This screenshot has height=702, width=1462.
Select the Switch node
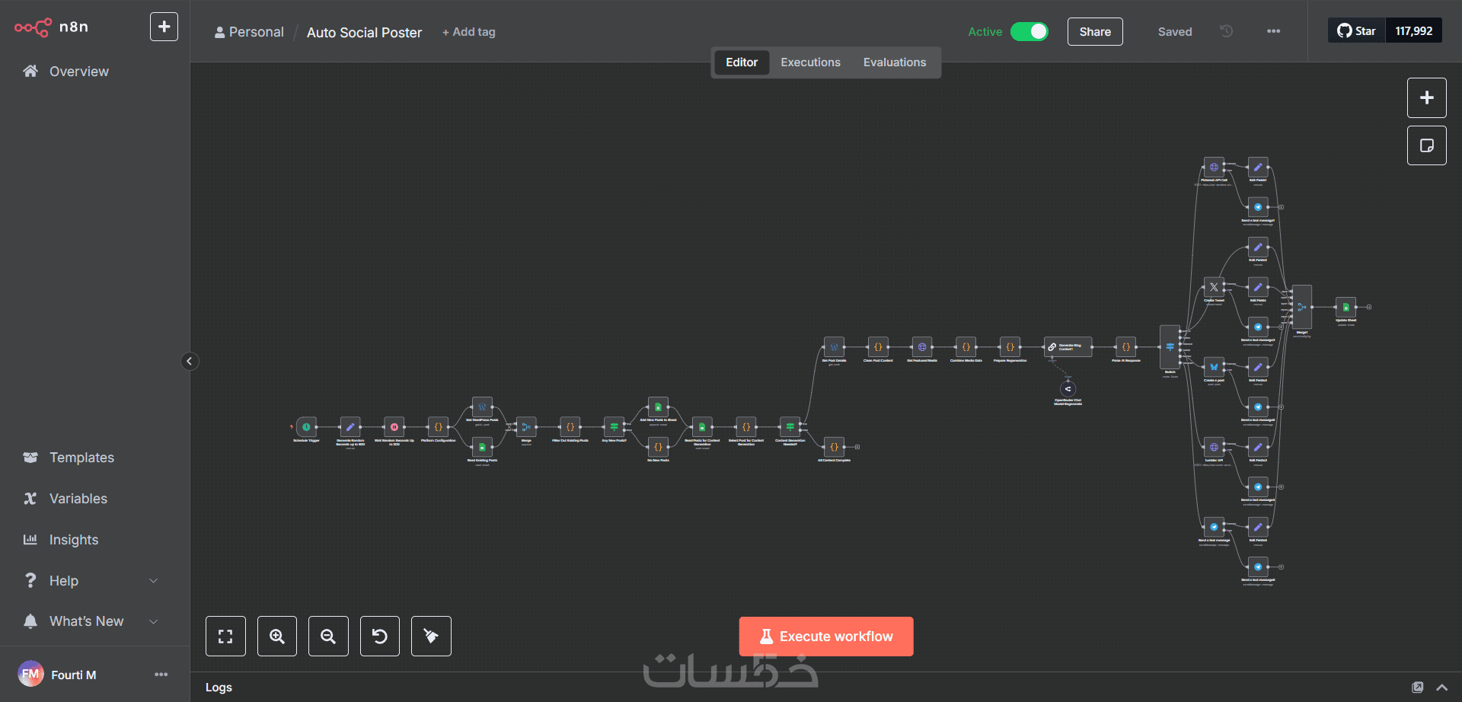tap(1170, 347)
